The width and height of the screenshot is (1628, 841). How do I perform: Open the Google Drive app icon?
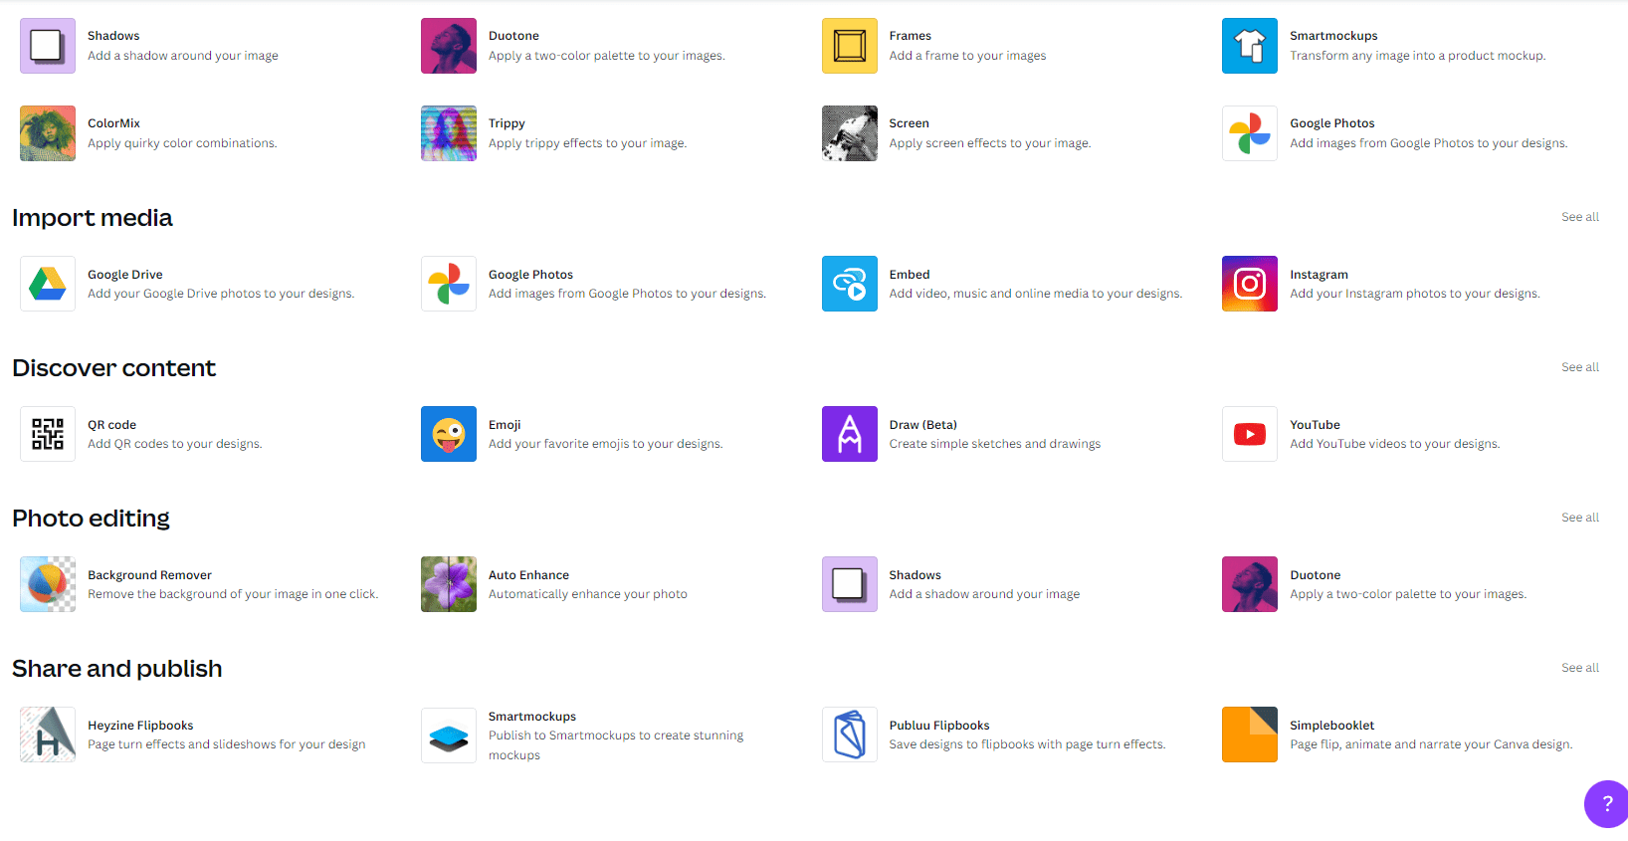48,284
